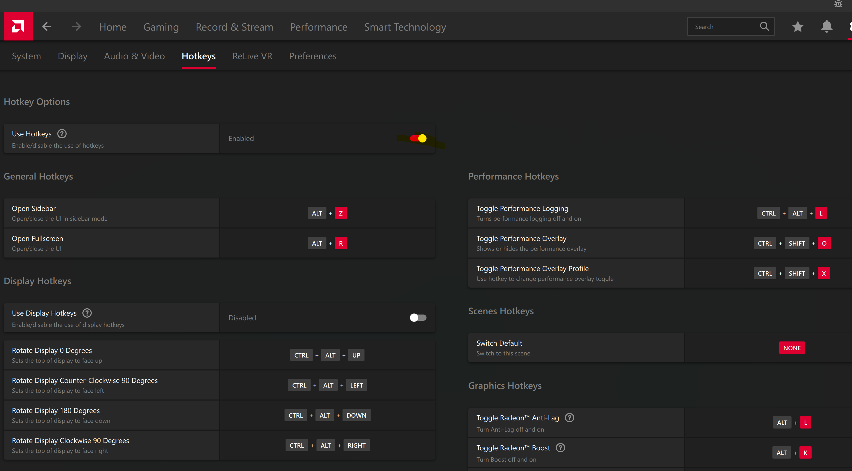This screenshot has width=852, height=471.
Task: Go forward with the right arrow
Action: (76, 26)
